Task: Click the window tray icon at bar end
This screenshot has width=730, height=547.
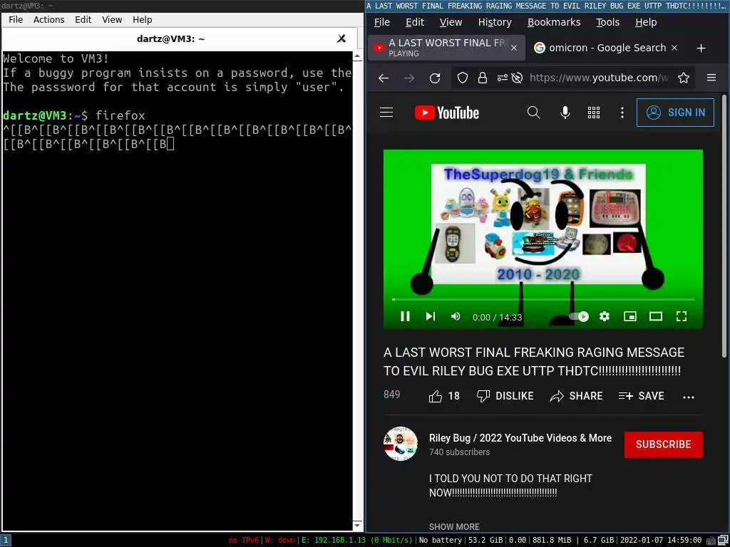Action: 723,541
